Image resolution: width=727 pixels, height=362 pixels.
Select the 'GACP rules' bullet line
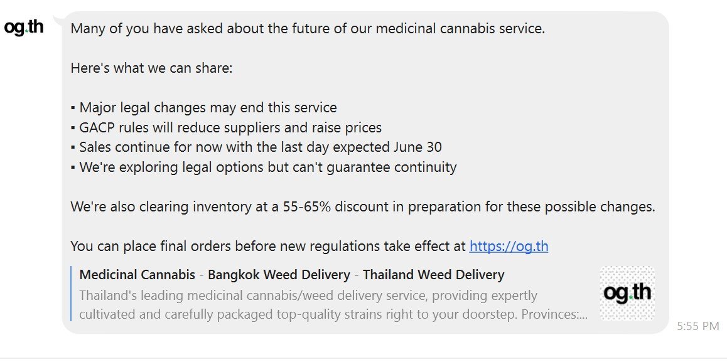226,127
